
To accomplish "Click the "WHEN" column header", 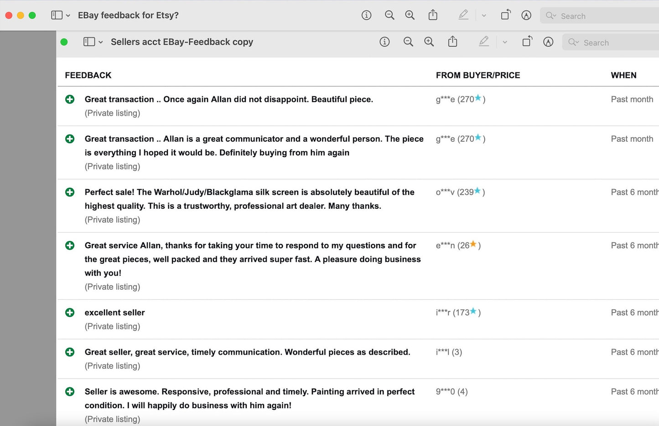I will click(x=623, y=75).
